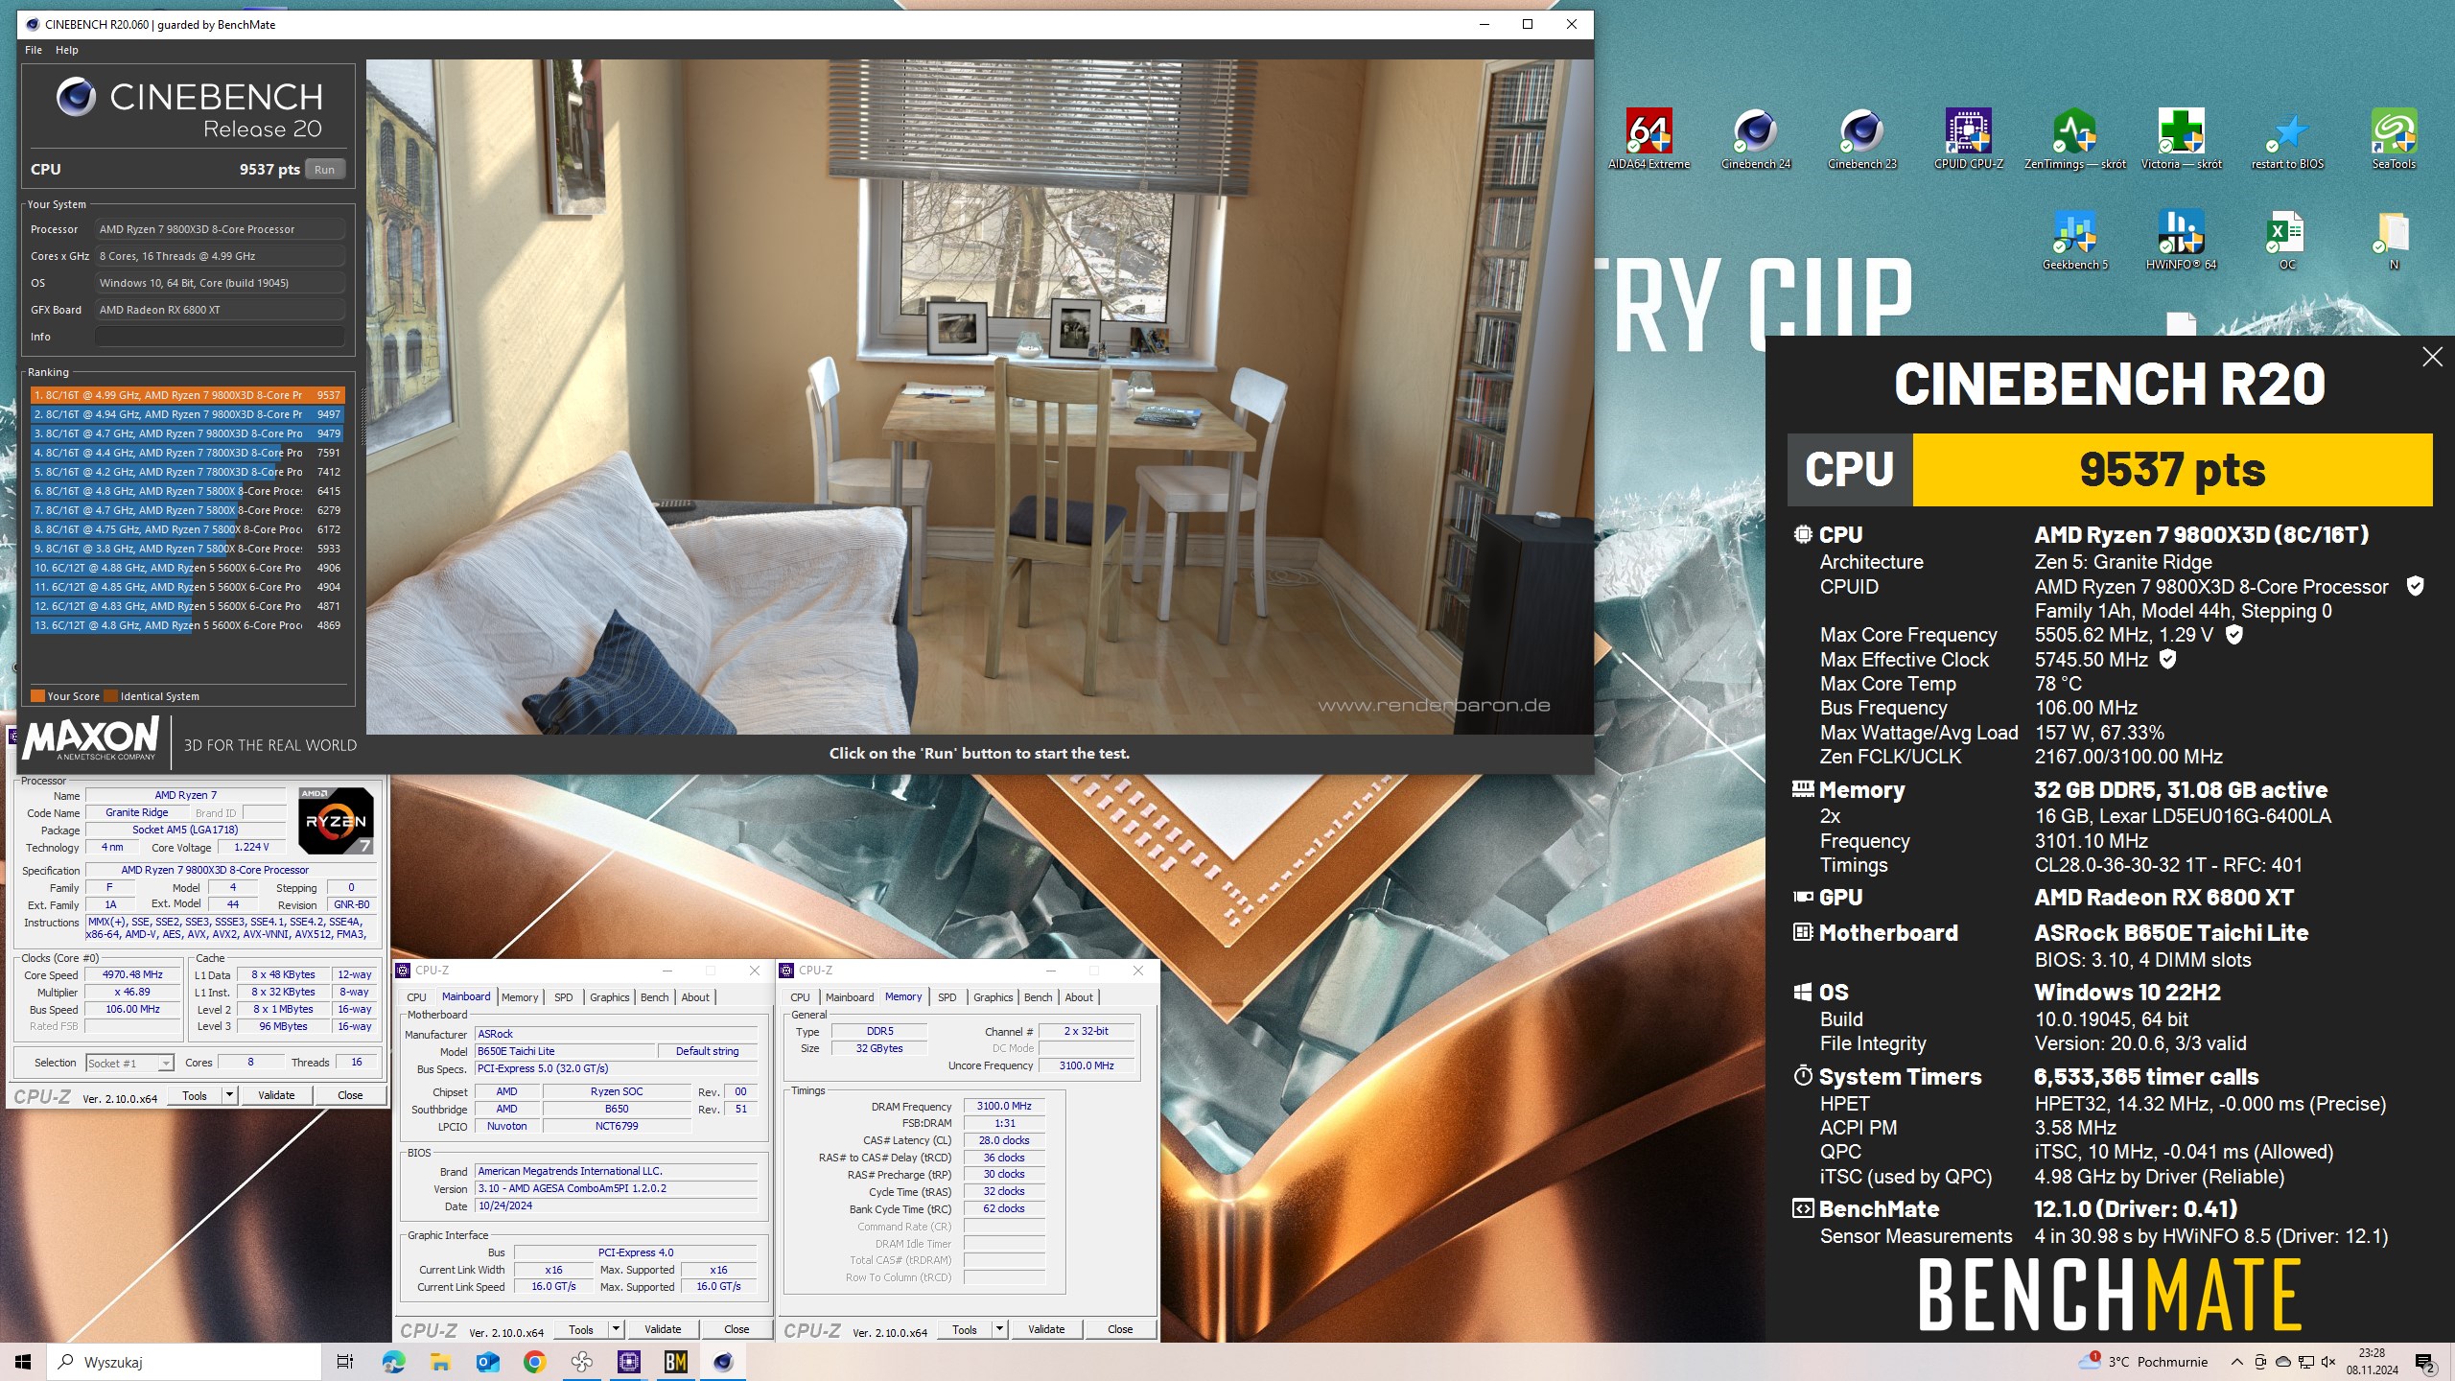Screen dimensions: 2455x1381
Task: Open Task View on taskbar
Action: point(345,1362)
